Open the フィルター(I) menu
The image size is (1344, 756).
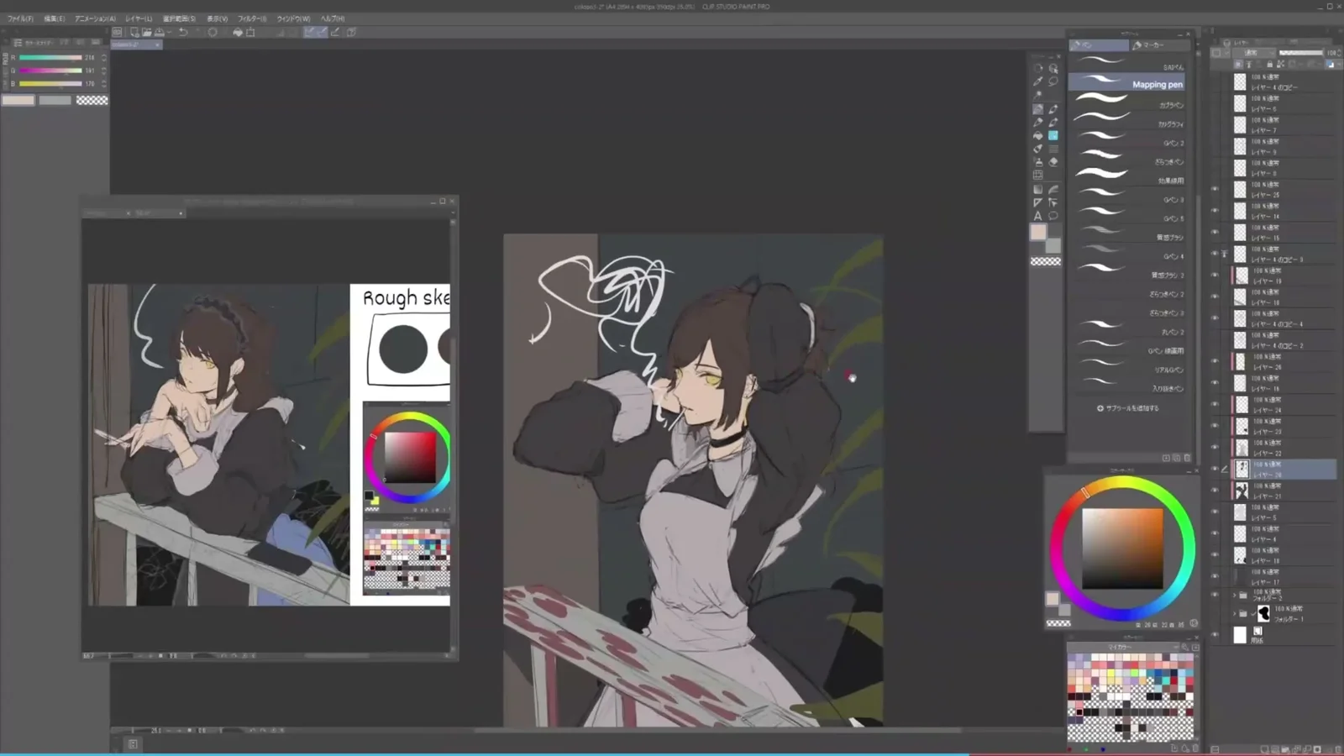tap(252, 18)
